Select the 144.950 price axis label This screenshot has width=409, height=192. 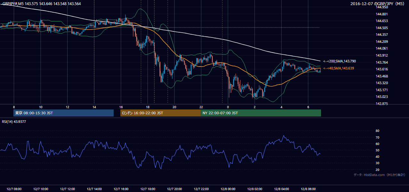381,7
